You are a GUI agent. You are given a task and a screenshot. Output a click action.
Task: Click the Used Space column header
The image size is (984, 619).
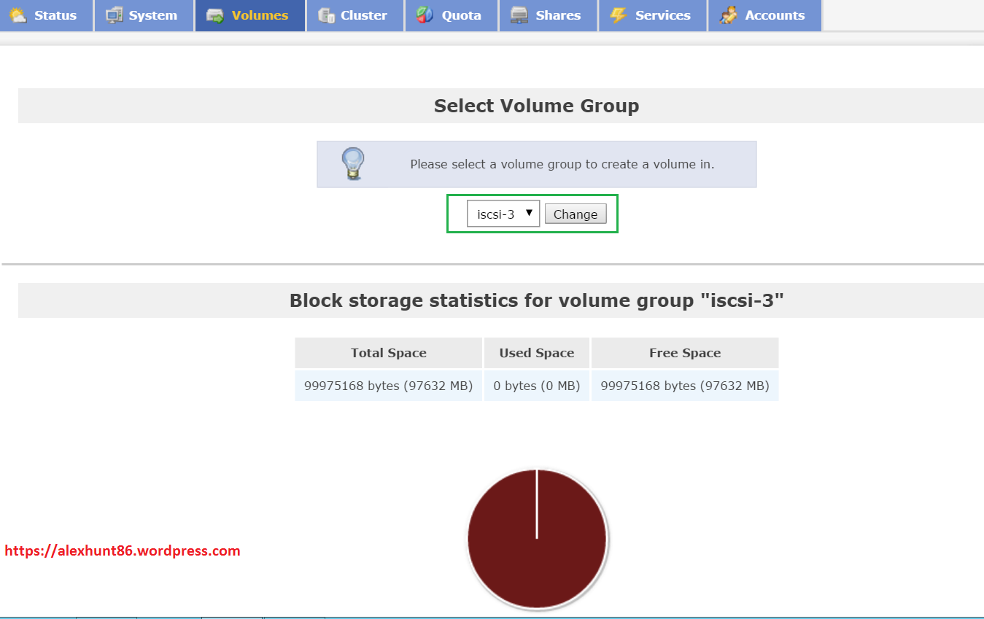click(x=536, y=353)
